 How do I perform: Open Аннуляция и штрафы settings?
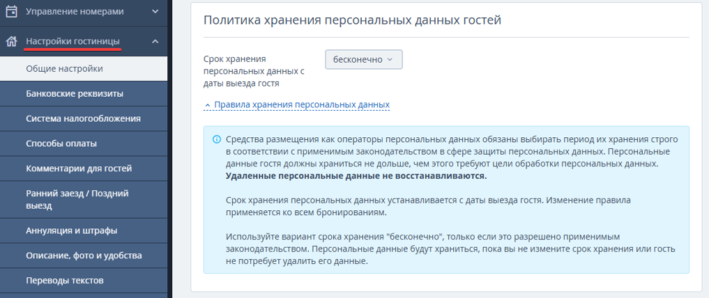pos(84,230)
